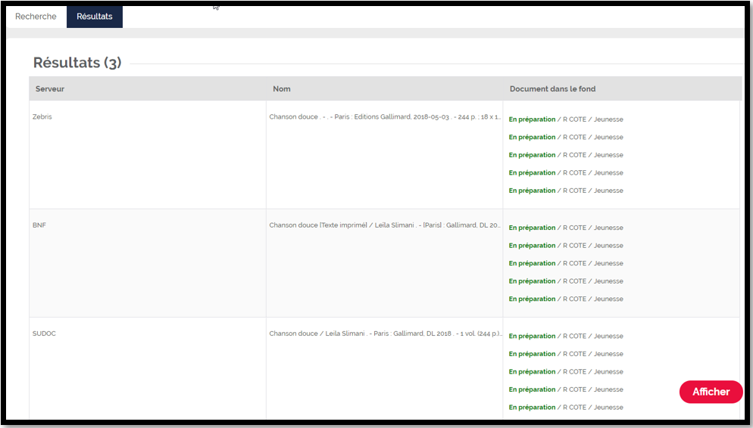This screenshot has height=428, width=753.
Task: Sort by the Serveur column header
Action: click(50, 89)
